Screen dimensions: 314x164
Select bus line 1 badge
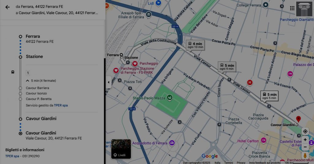coord(28,73)
